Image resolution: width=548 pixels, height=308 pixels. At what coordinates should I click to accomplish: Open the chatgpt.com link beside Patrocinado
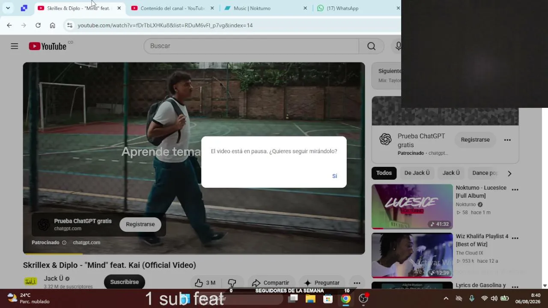pos(86,243)
